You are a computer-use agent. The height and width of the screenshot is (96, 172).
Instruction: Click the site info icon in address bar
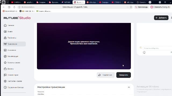pos(19,7)
